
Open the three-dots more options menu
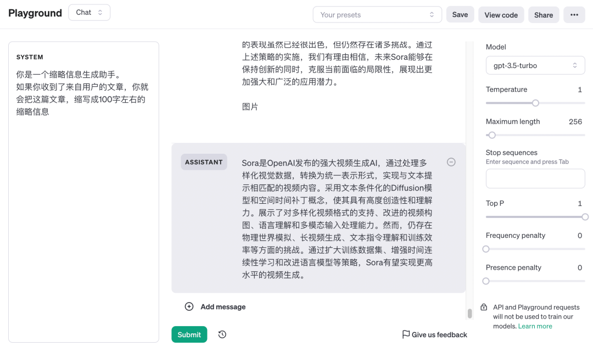point(574,15)
